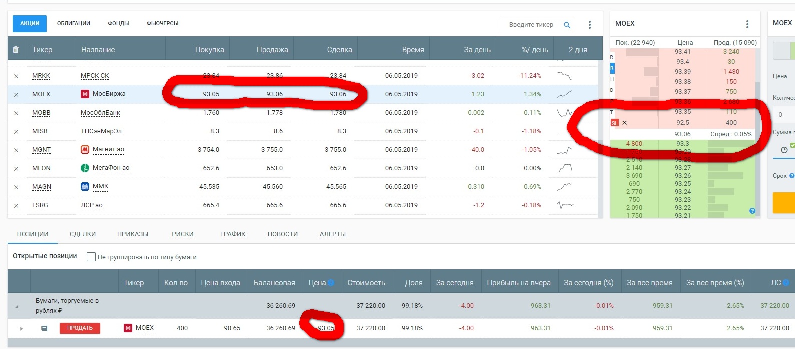Click the МегаФон company logo

click(x=85, y=168)
